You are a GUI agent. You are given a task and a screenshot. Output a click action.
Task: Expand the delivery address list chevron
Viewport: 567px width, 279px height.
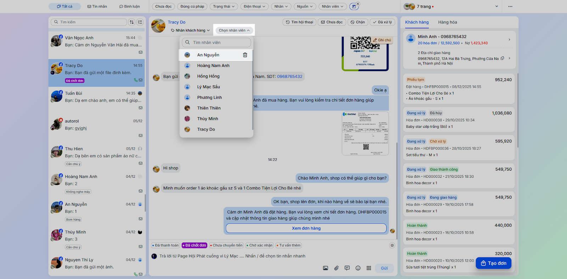click(509, 58)
